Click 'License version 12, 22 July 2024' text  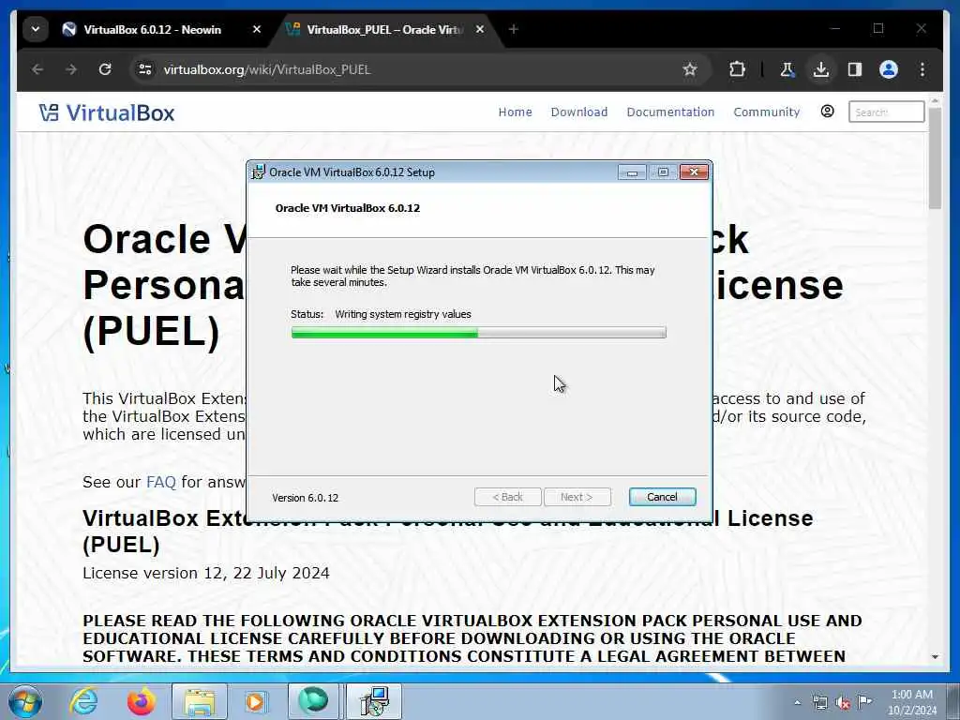[x=205, y=573]
